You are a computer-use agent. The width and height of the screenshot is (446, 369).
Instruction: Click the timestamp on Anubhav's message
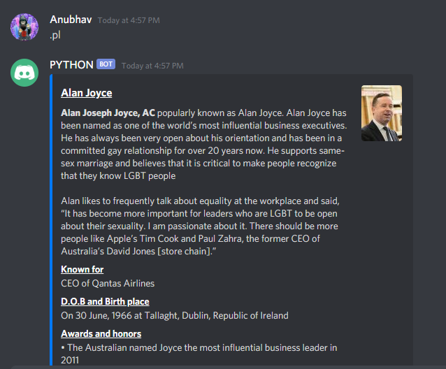pos(129,20)
